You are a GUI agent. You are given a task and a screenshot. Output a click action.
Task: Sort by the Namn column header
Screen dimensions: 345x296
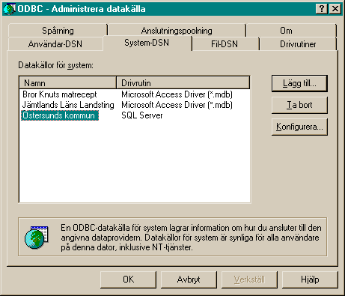tap(68, 83)
